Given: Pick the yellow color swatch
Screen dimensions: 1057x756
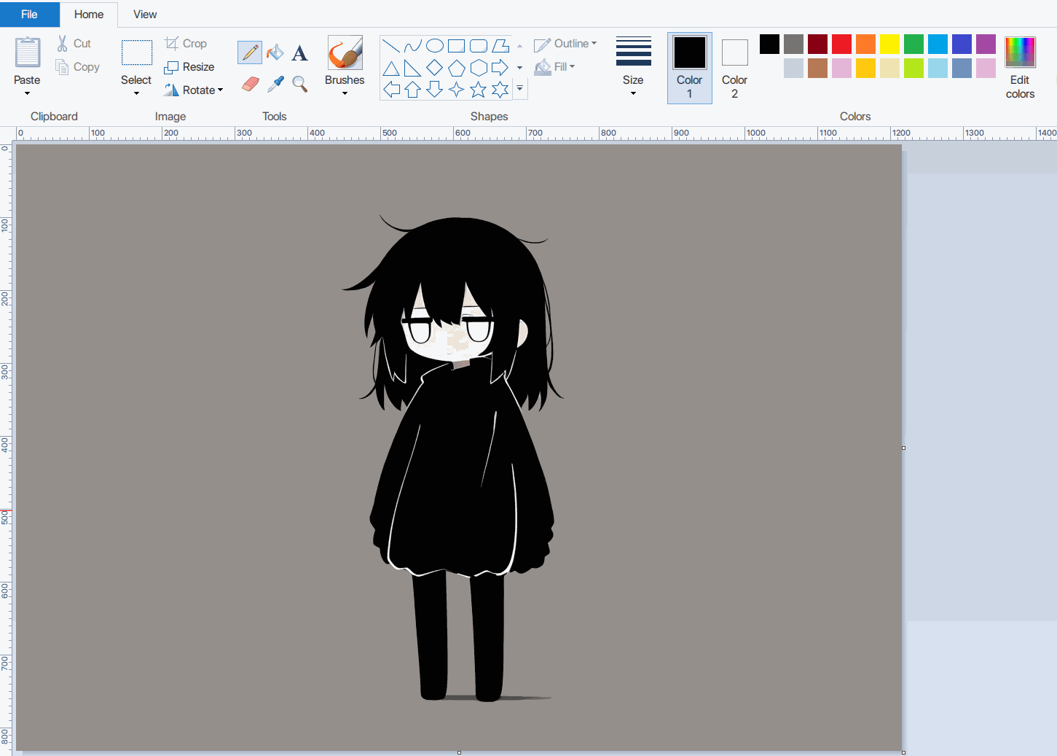Looking at the screenshot, I should 889,44.
